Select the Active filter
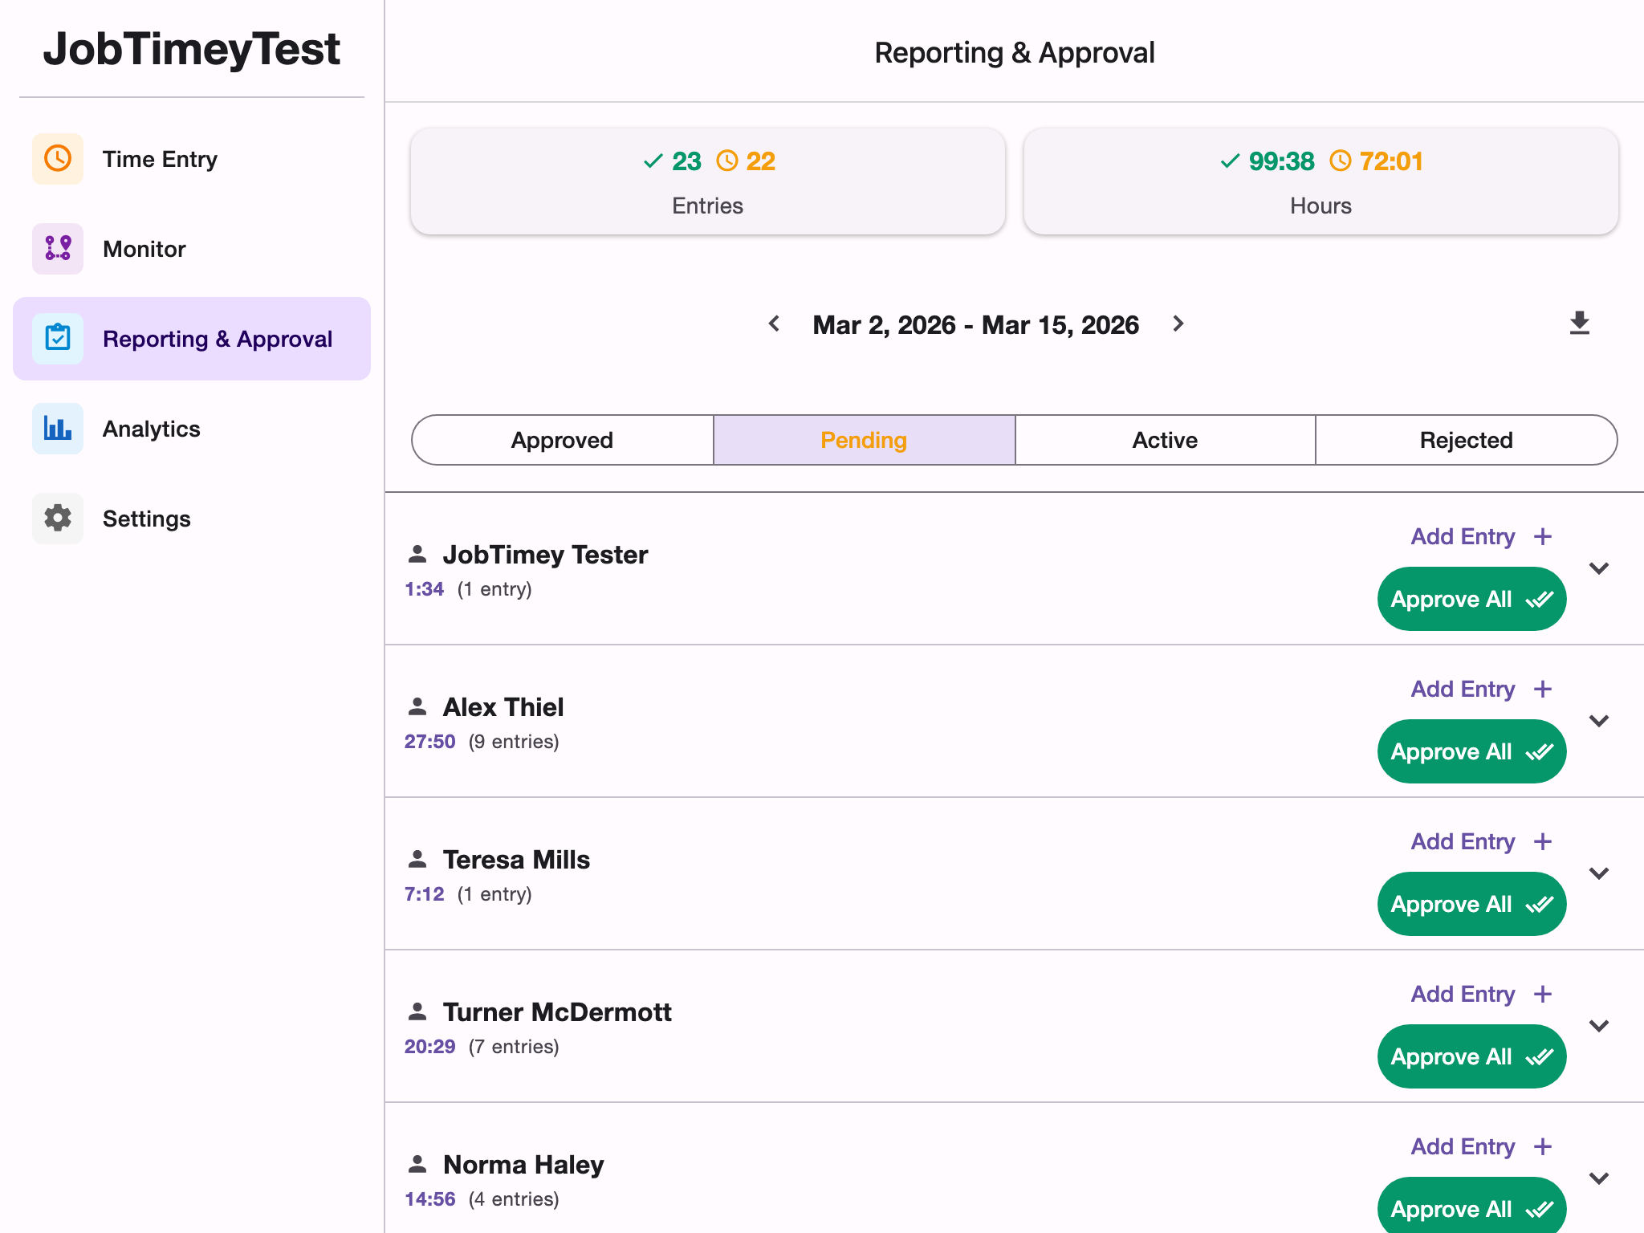The height and width of the screenshot is (1233, 1644). [x=1164, y=440]
